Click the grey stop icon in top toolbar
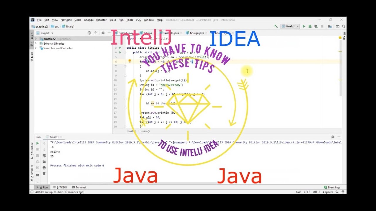The width and height of the screenshot is (376, 211). [x=323, y=26]
